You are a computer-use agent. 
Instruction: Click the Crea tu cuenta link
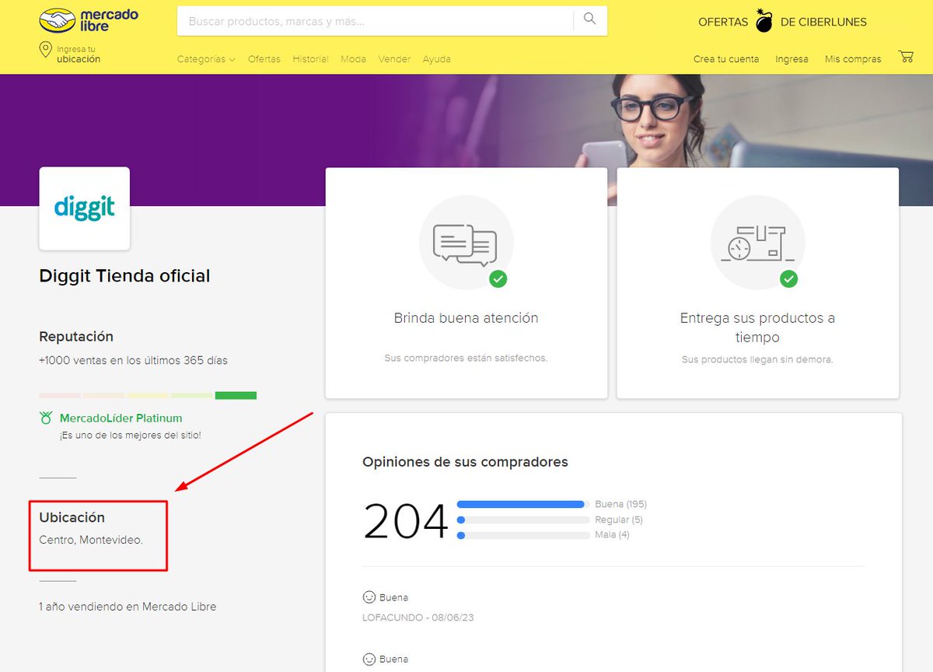click(x=726, y=59)
